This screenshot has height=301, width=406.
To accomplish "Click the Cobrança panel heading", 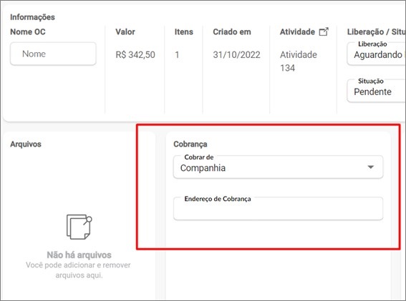I will 190,144.
